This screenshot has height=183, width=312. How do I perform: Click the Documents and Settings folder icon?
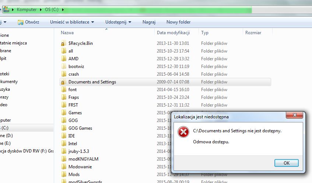click(x=63, y=82)
